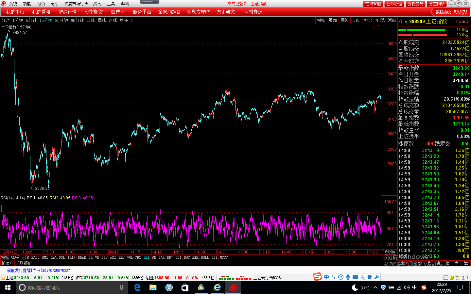The image size is (471, 294).
Task: Click the diamond marker icon on chart
Action: coord(374,27)
